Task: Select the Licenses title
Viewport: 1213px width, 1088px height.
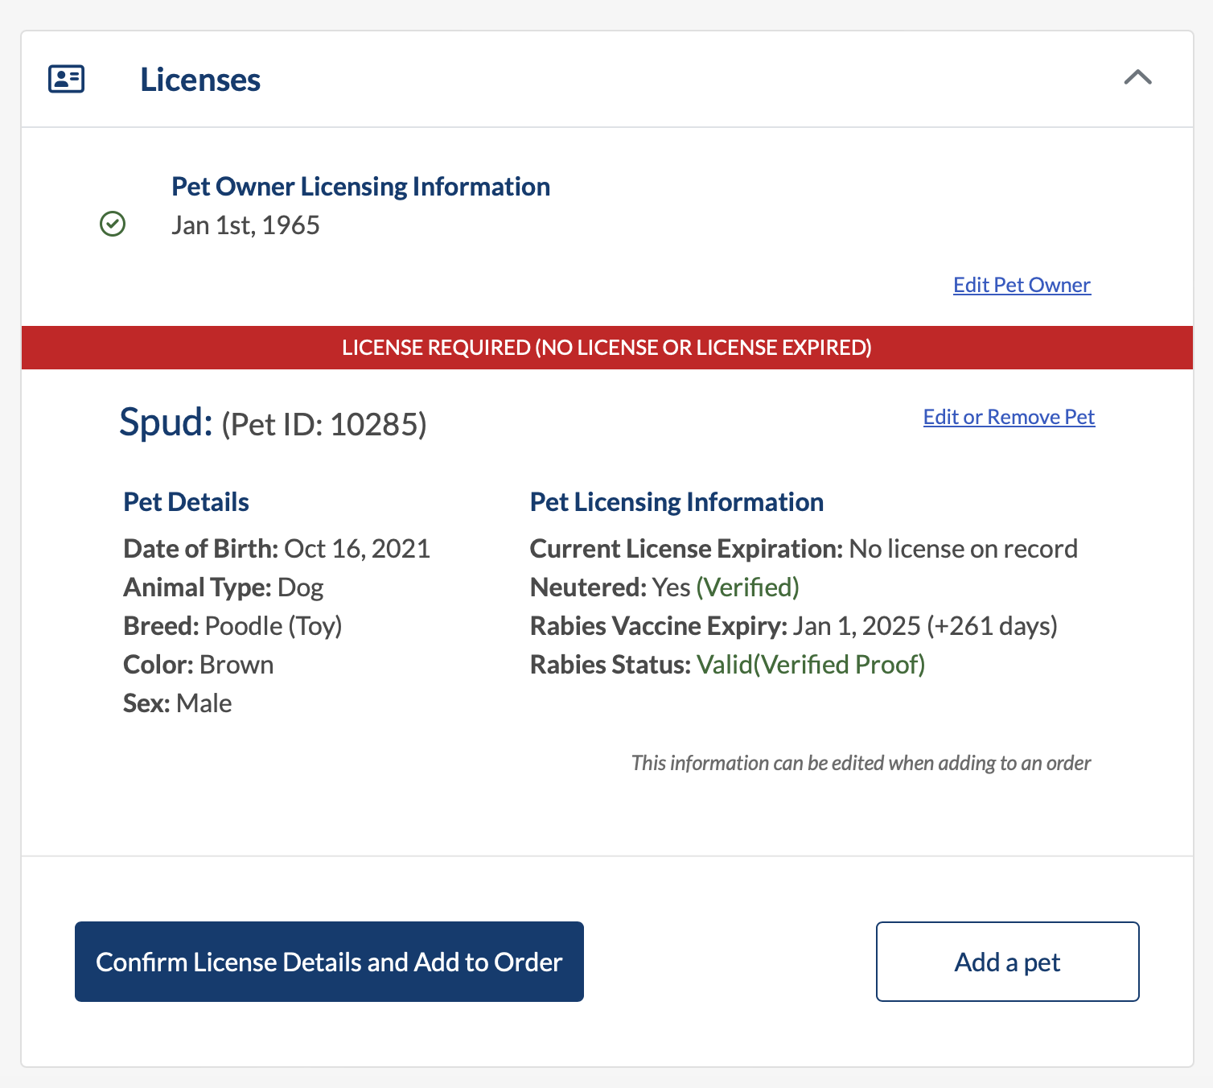Action: click(200, 79)
